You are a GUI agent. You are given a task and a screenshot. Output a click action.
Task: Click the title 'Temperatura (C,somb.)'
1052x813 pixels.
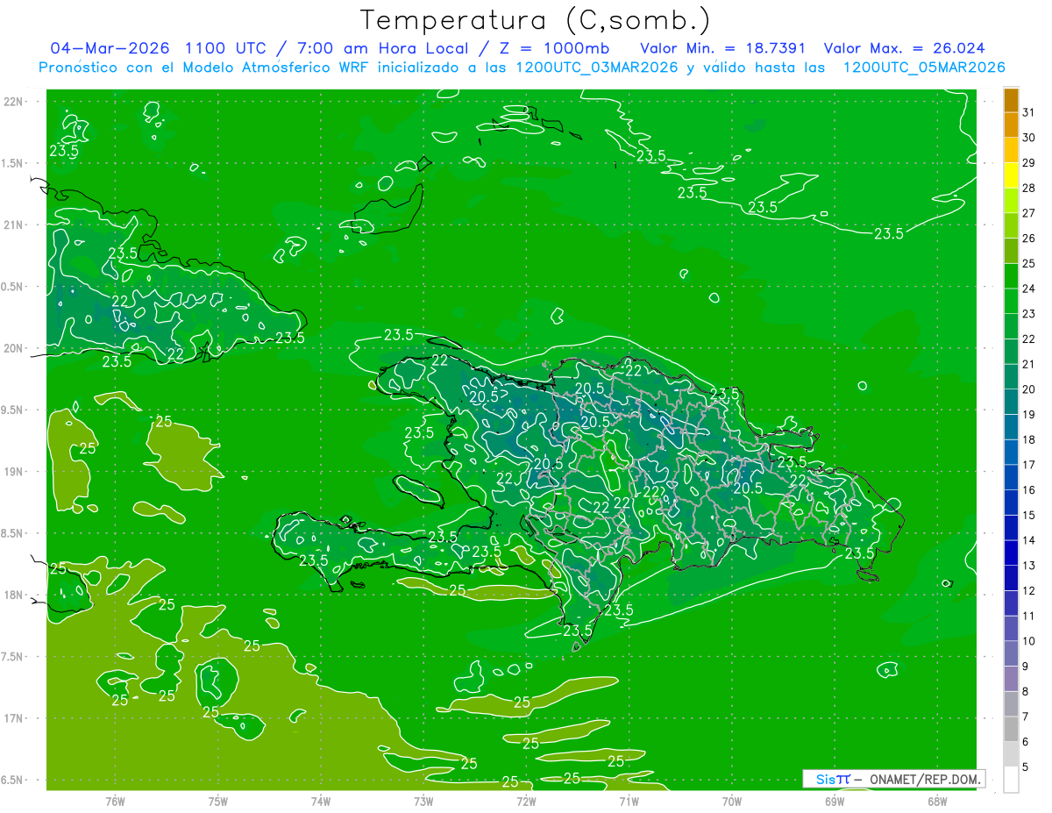535,20
